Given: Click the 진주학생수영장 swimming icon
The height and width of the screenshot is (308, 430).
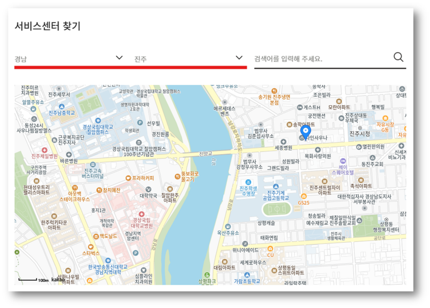Looking at the screenshot, I should (x=248, y=182).
